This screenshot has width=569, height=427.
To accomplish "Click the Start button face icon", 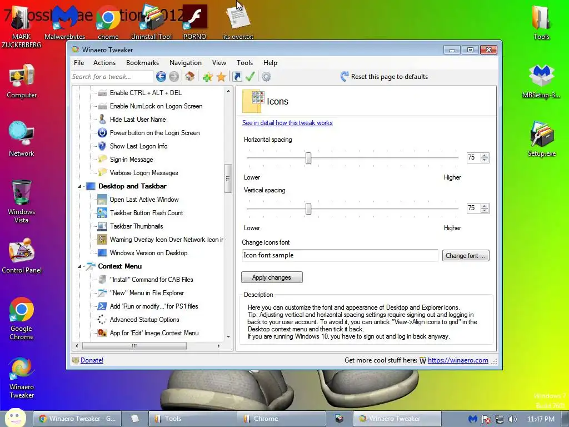I will pyautogui.click(x=15, y=418).
